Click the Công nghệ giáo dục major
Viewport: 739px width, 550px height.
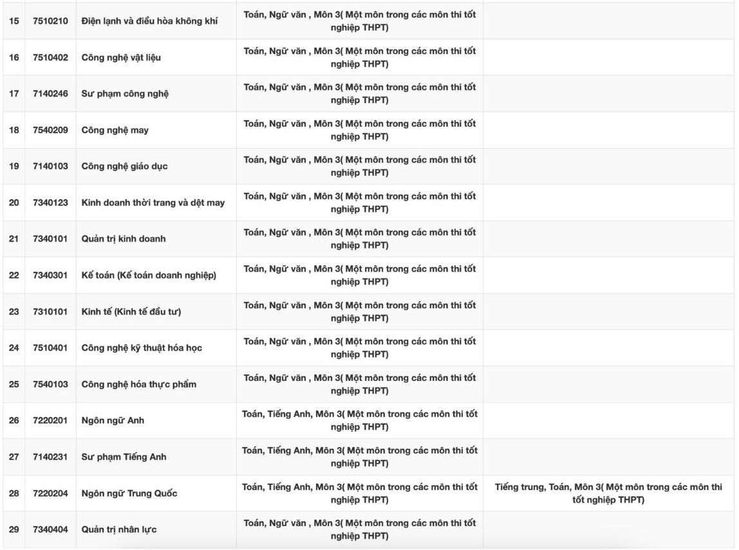[124, 166]
